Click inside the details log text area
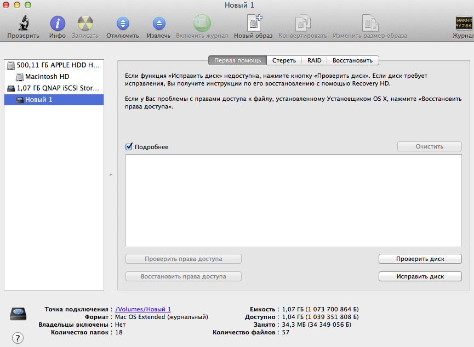Viewport: 474px width, 347px height. tap(294, 201)
